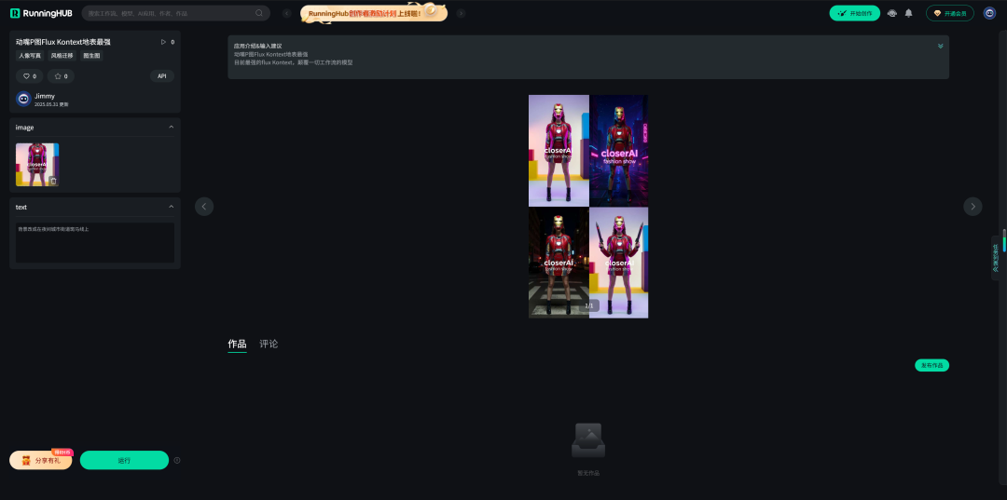Viewport: 1007px width, 500px height.
Task: Click into the text prompt field
Action: coord(95,242)
